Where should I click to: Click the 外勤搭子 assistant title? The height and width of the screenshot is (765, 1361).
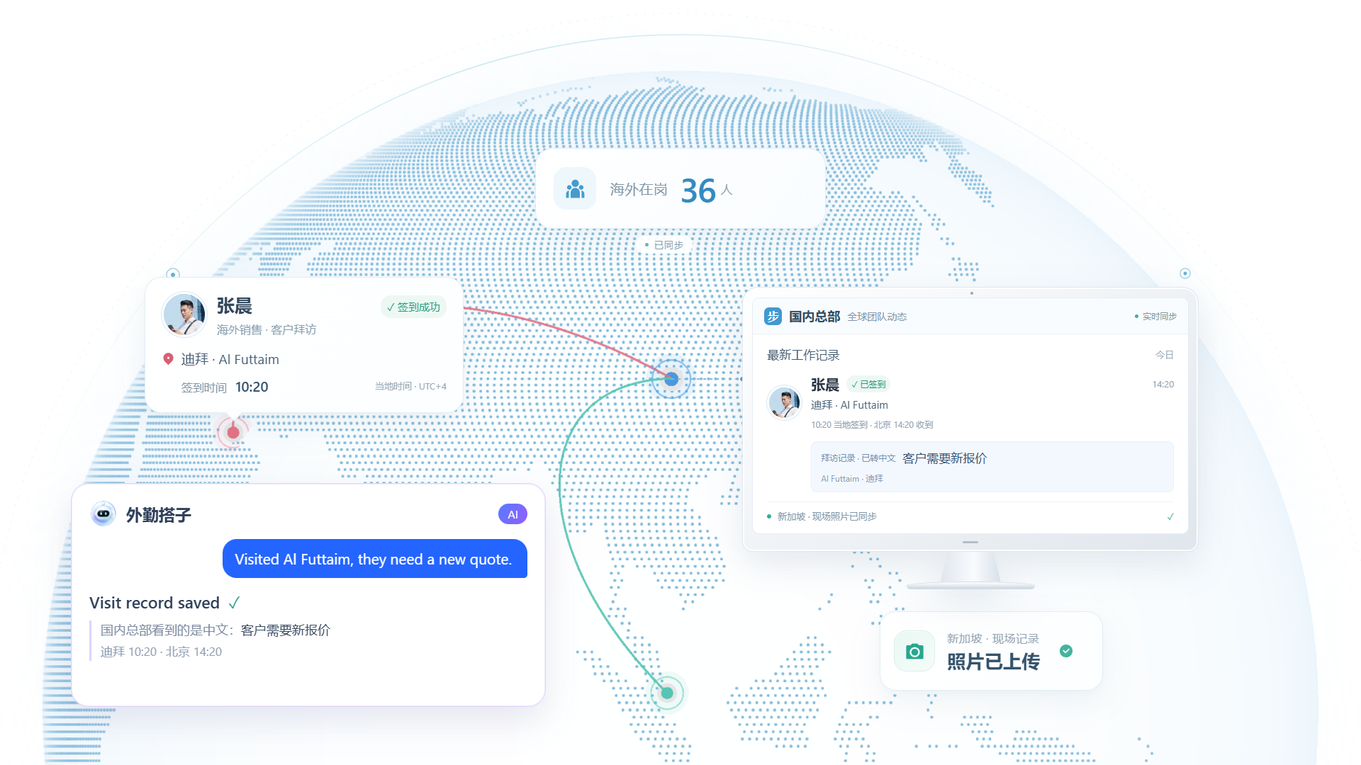[x=159, y=515]
